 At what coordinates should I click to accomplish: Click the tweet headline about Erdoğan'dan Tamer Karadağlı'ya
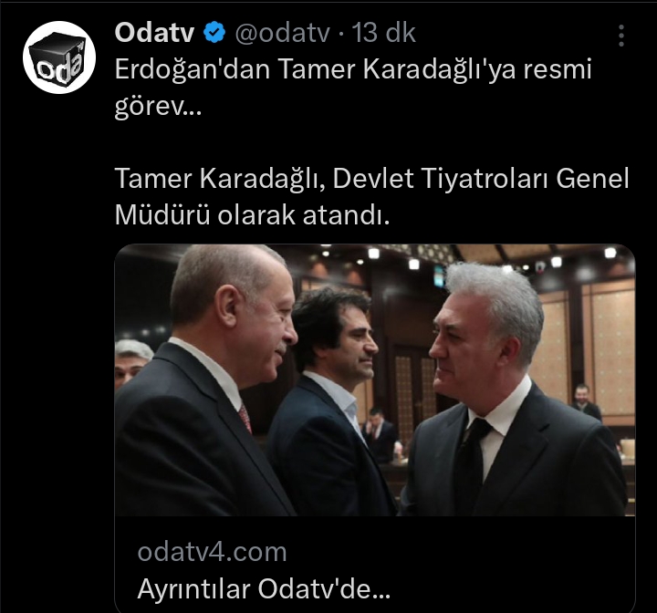click(353, 88)
